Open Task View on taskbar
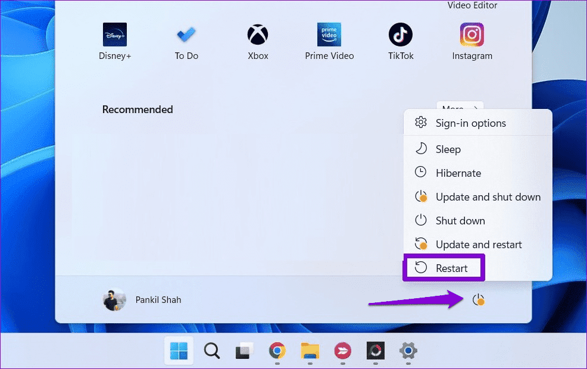This screenshot has height=369, width=587. (x=244, y=351)
